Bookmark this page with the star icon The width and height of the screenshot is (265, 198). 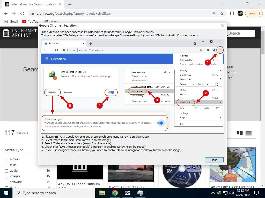click(x=222, y=13)
